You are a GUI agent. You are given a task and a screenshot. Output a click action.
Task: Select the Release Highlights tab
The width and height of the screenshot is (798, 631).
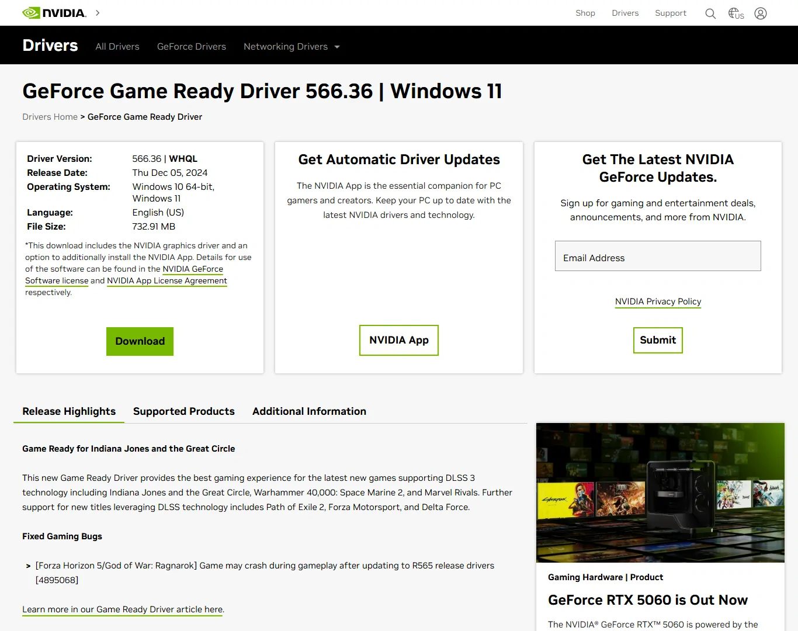[69, 411]
